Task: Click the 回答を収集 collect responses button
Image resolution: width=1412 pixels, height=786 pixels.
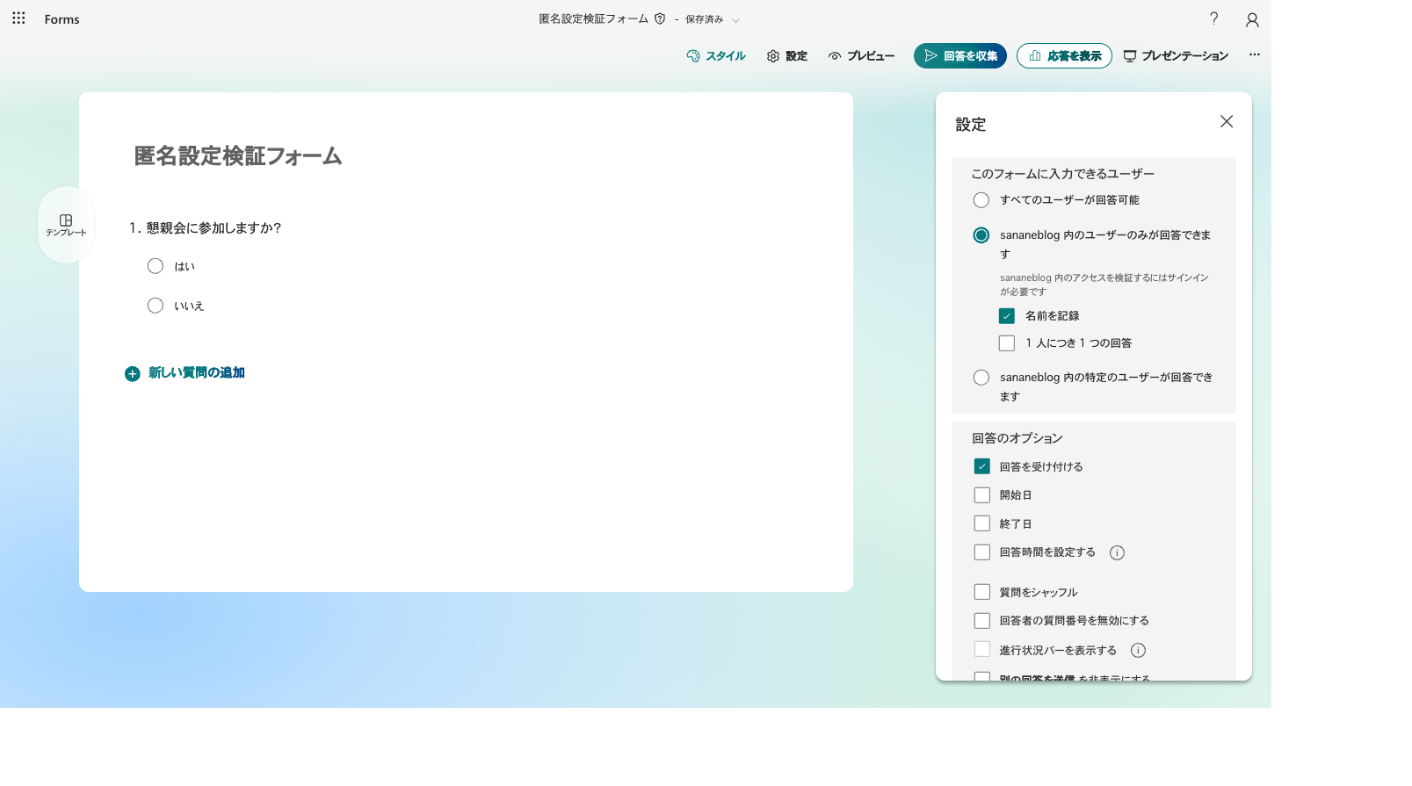Action: (x=960, y=56)
